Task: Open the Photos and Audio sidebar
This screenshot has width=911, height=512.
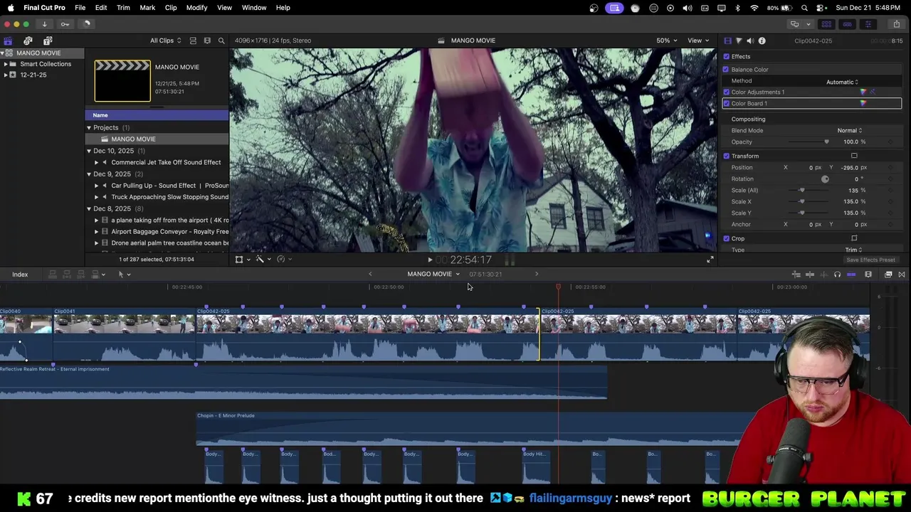Action: pyautogui.click(x=28, y=41)
